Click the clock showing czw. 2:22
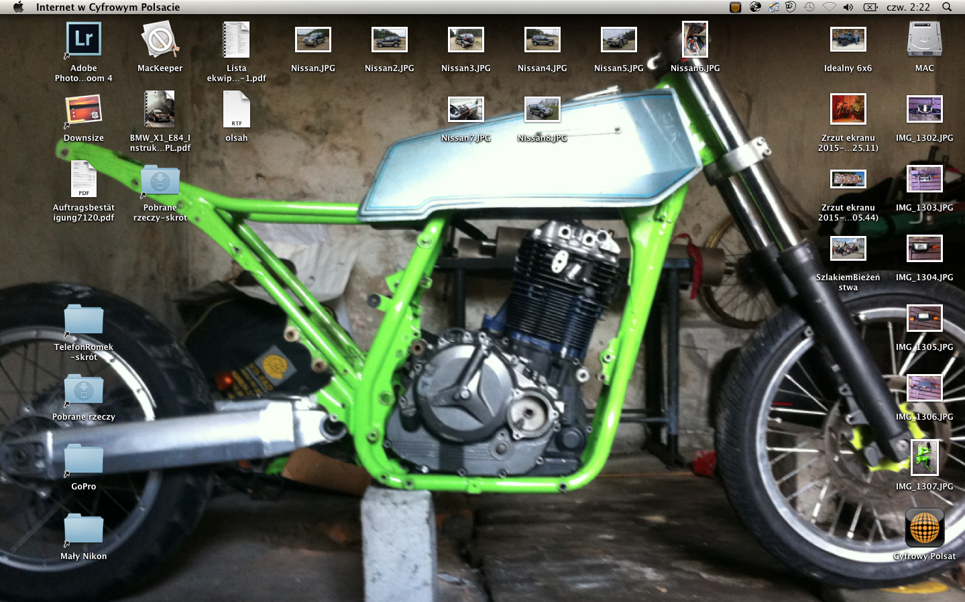This screenshot has width=965, height=602. (x=908, y=7)
